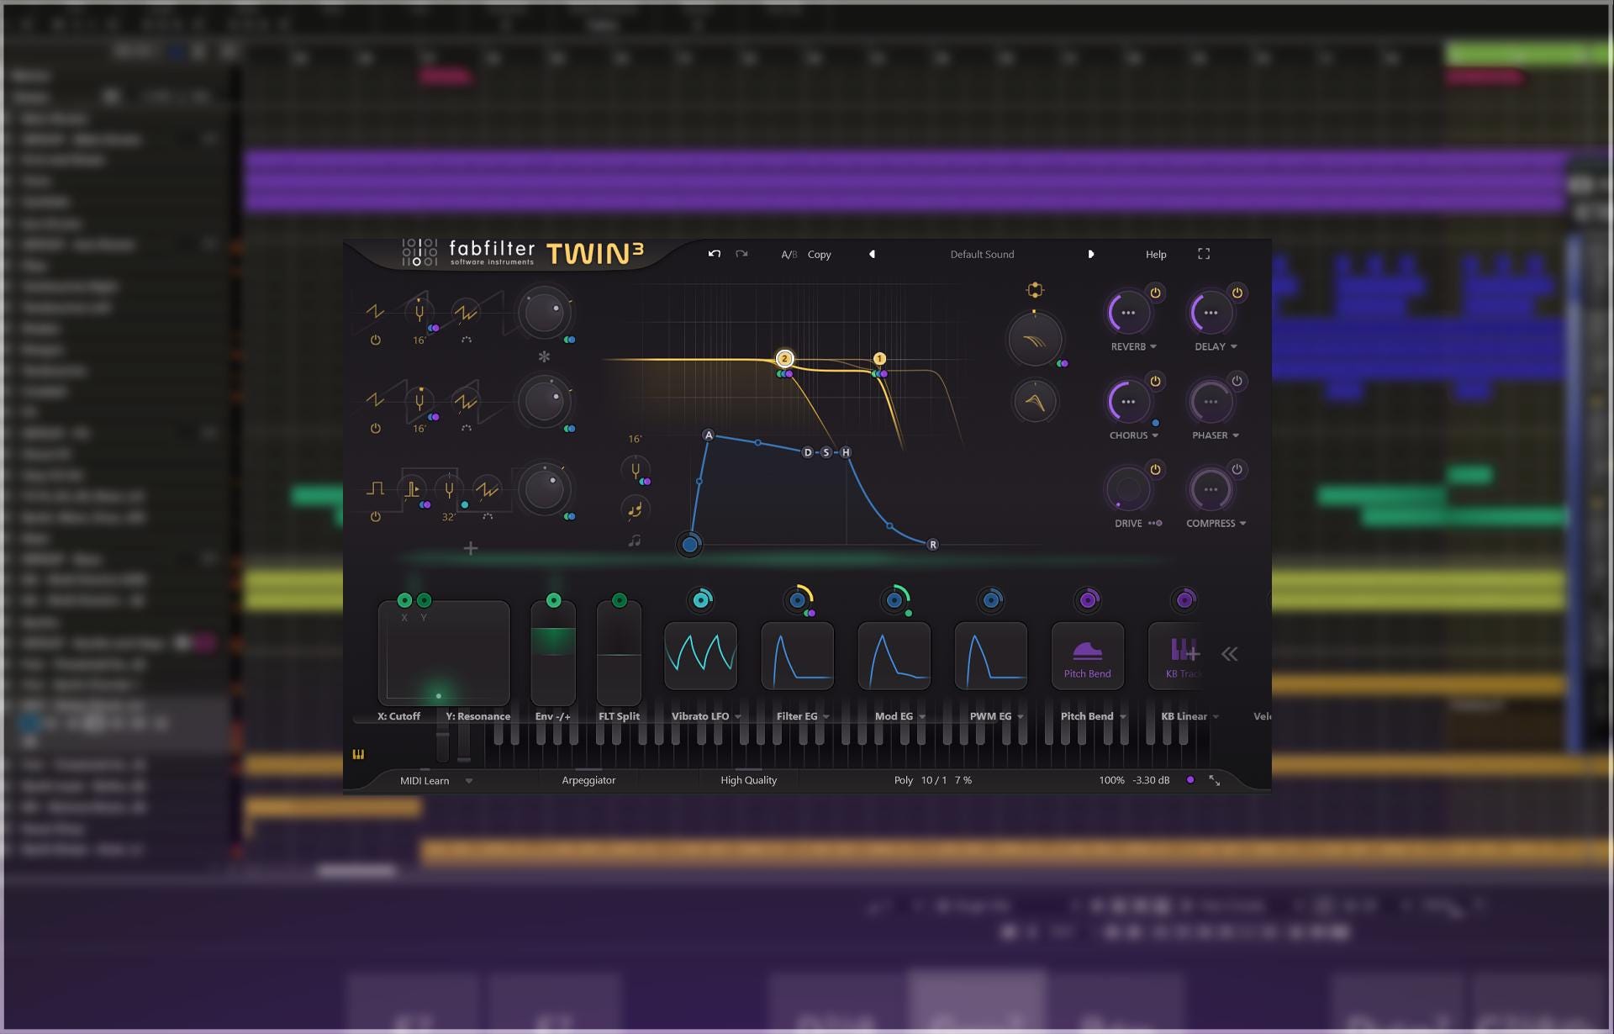
Task: Click the Pitch Bend modulation source
Action: [x=1088, y=656]
